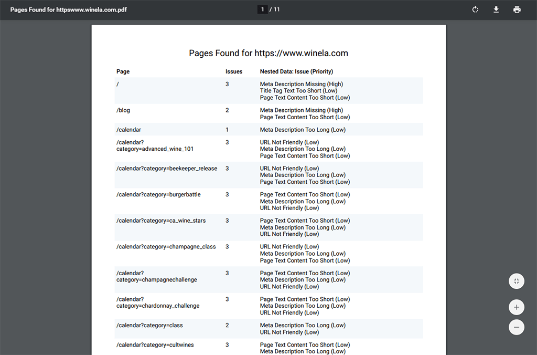
Task: Click the total page count 11
Action: [276, 9]
